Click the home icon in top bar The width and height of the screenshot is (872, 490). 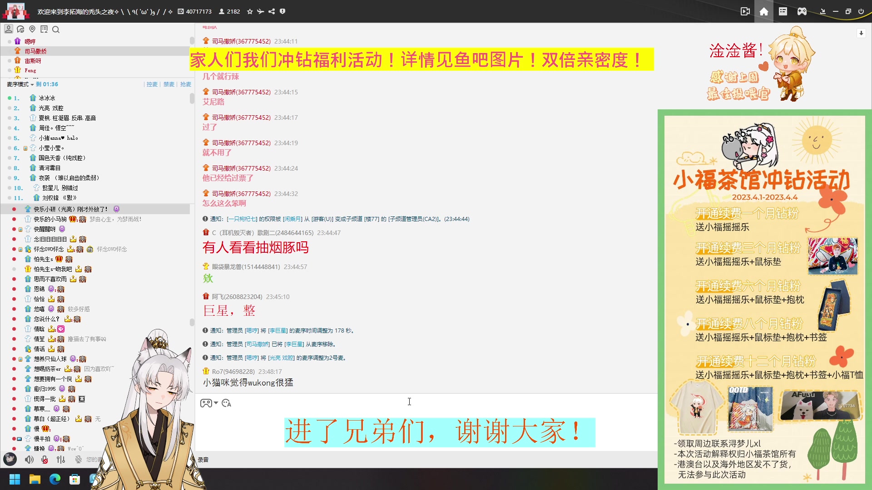point(764,11)
